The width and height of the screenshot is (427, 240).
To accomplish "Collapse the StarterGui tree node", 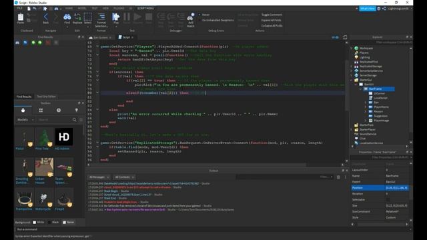I will click(352, 80).
